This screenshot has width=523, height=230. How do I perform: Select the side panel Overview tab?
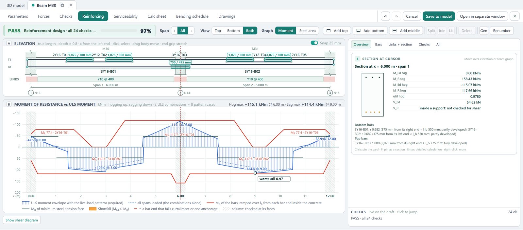tap(361, 44)
